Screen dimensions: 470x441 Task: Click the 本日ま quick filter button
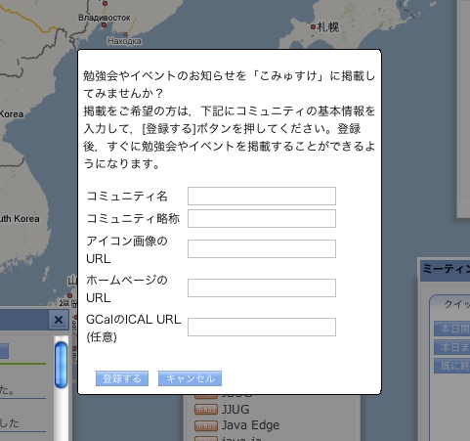point(452,347)
